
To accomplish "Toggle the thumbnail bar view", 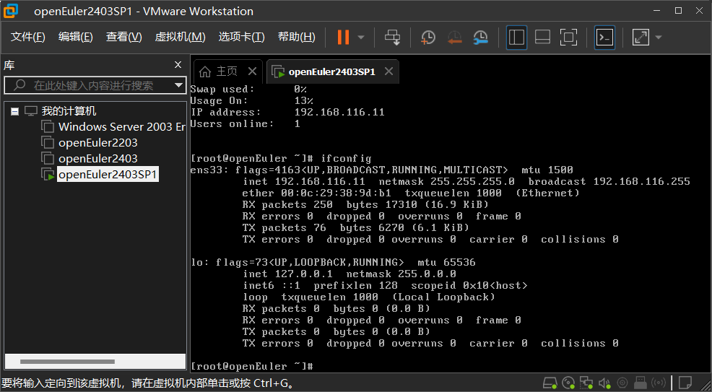I will pos(542,38).
